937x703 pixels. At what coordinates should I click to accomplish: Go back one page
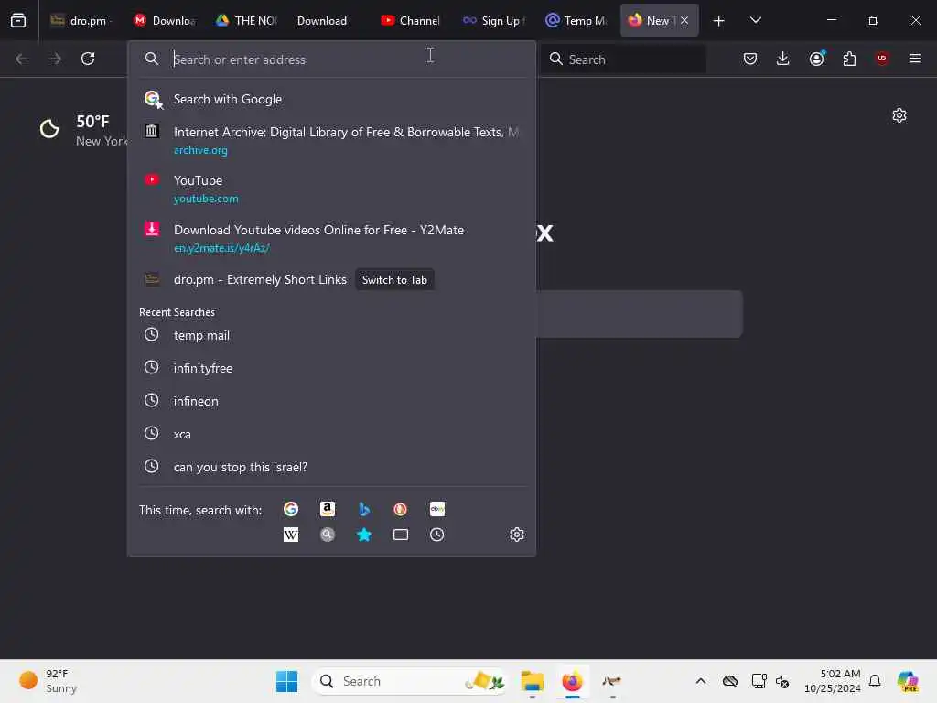[x=22, y=59]
